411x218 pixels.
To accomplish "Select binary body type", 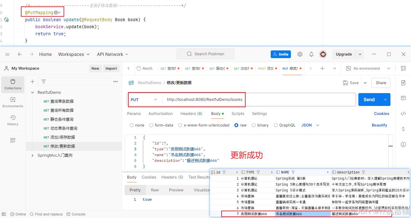I will [x=260, y=125].
